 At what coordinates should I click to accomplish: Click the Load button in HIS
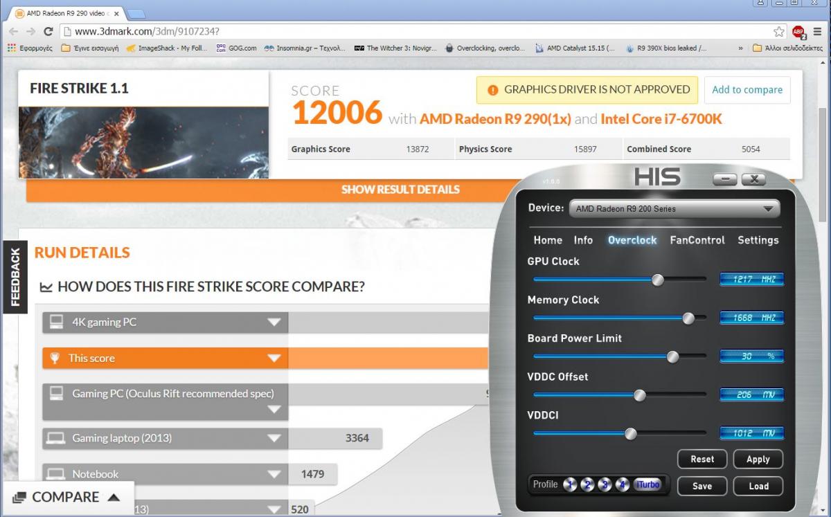tap(758, 486)
